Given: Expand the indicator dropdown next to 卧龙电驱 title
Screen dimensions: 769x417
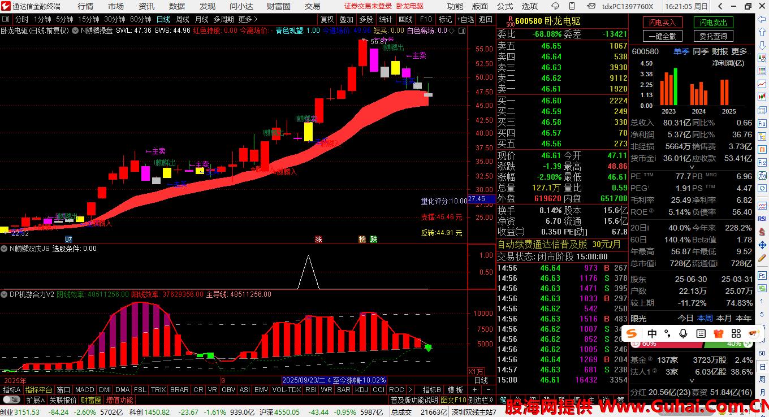Looking at the screenshot, I should click(75, 31).
